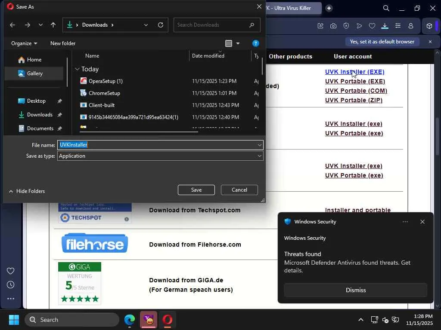Screen dimensions: 441x330
Task: Create a New folder
Action: 63,43
